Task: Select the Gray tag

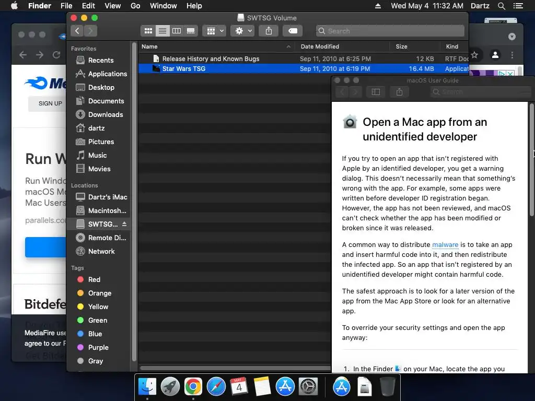Action: 90,361
